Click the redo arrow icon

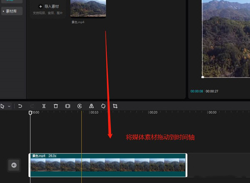[32, 106]
